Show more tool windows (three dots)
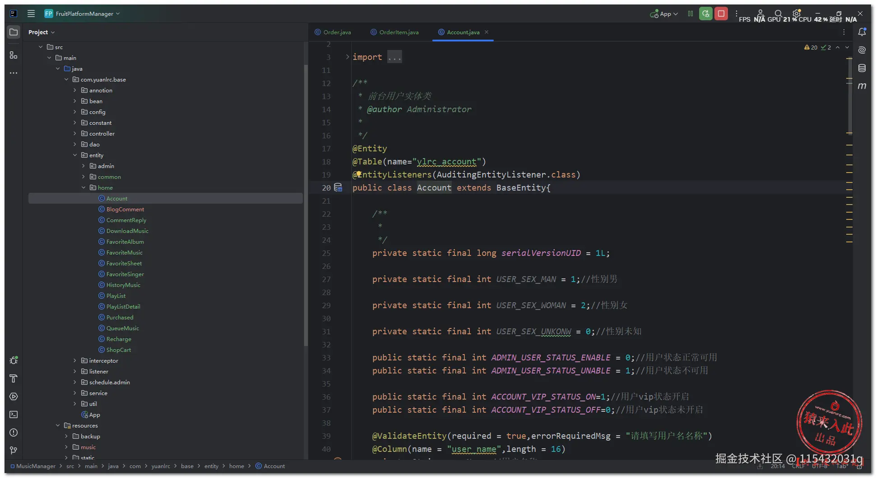876x478 pixels. click(x=14, y=73)
